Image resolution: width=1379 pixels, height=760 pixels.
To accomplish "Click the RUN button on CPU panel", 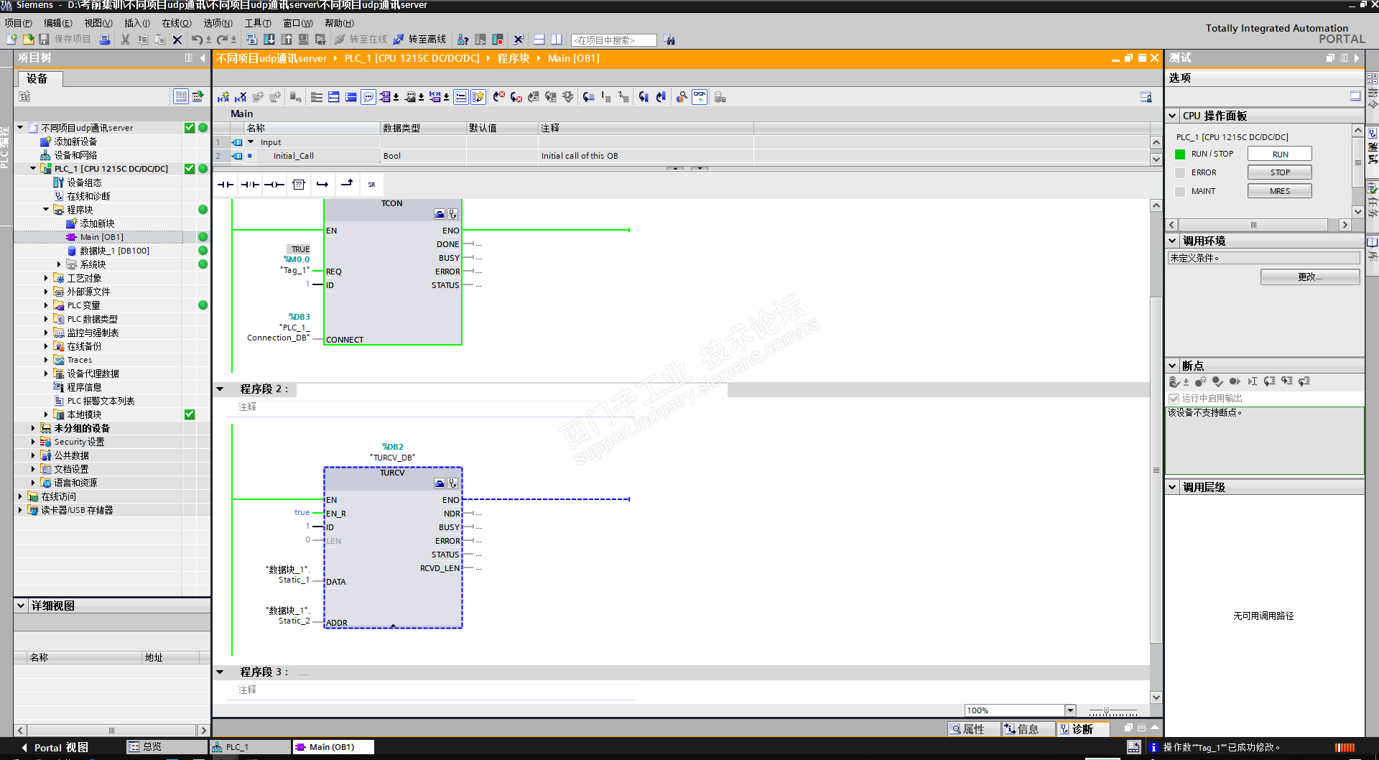I will (1280, 154).
